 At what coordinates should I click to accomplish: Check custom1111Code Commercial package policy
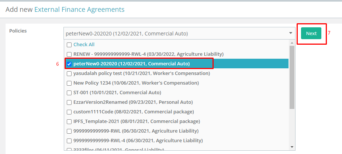click(69, 112)
